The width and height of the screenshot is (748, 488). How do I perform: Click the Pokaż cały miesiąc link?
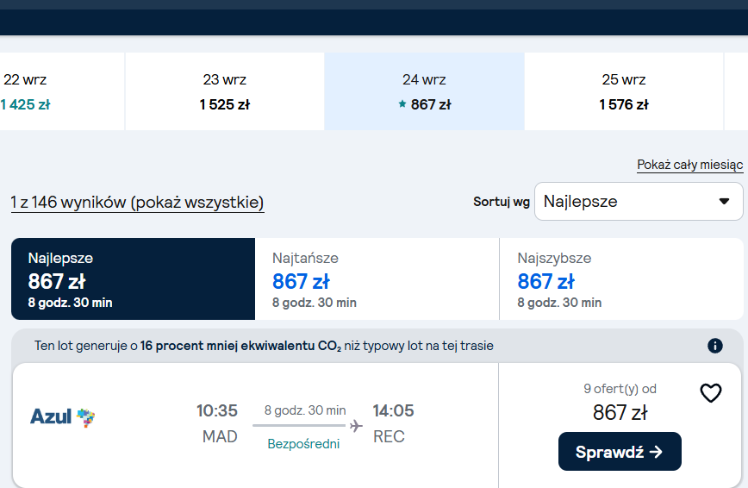pos(689,165)
